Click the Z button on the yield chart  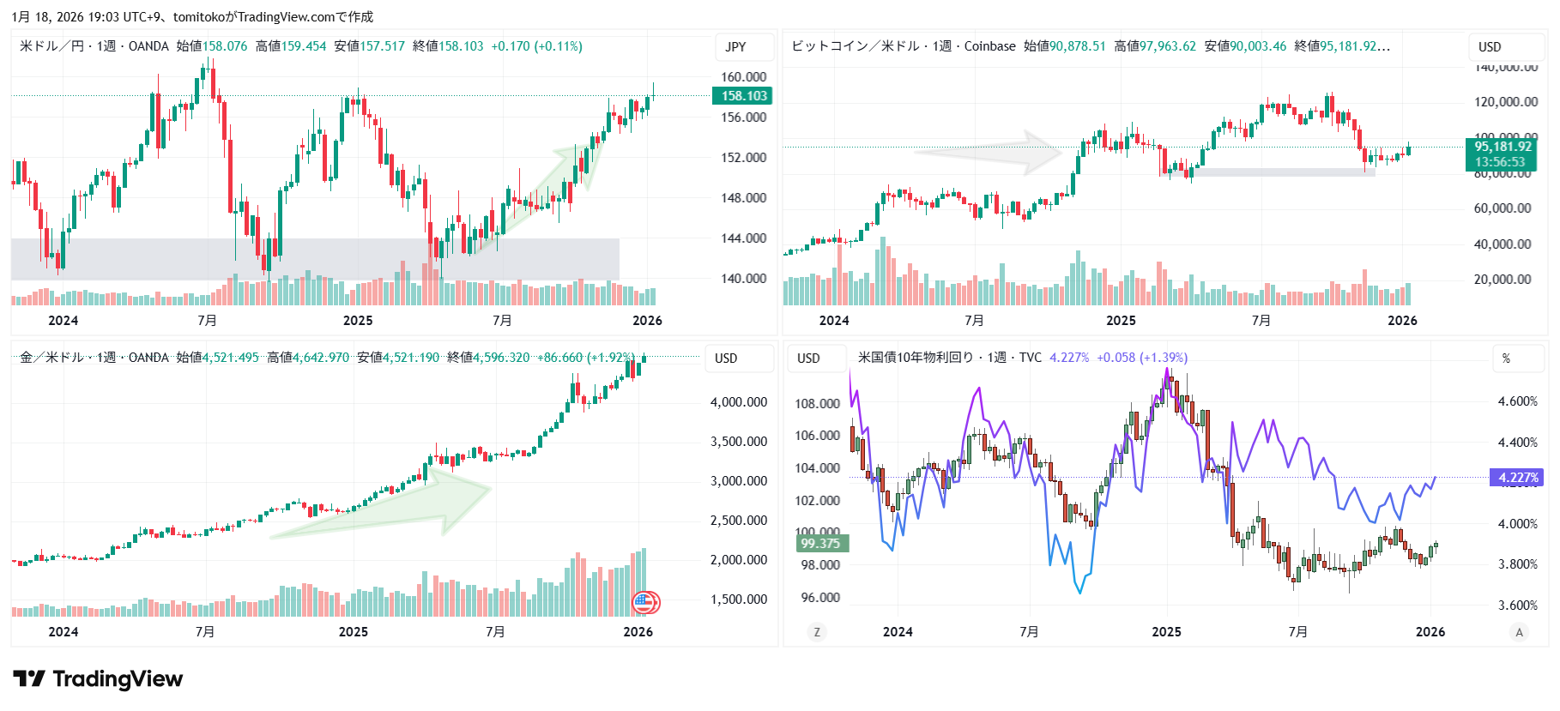click(816, 632)
